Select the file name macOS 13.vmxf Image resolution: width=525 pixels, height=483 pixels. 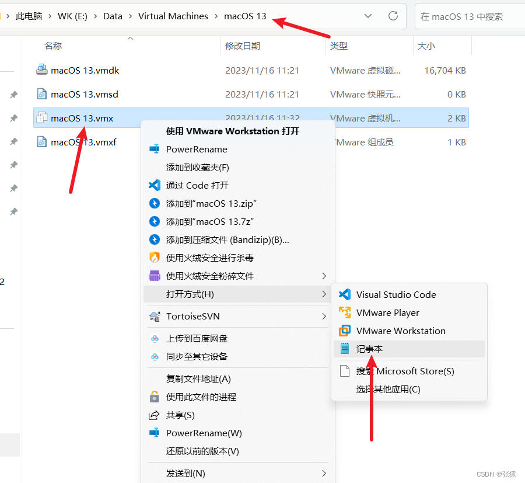pyautogui.click(x=83, y=143)
